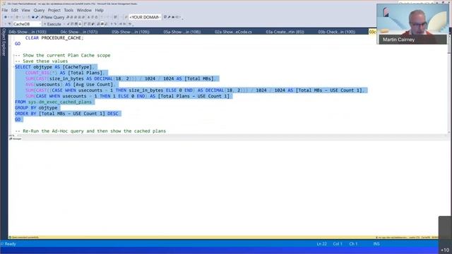The image size is (452, 254).
Task: Open the Project menu
Action: [54, 10]
